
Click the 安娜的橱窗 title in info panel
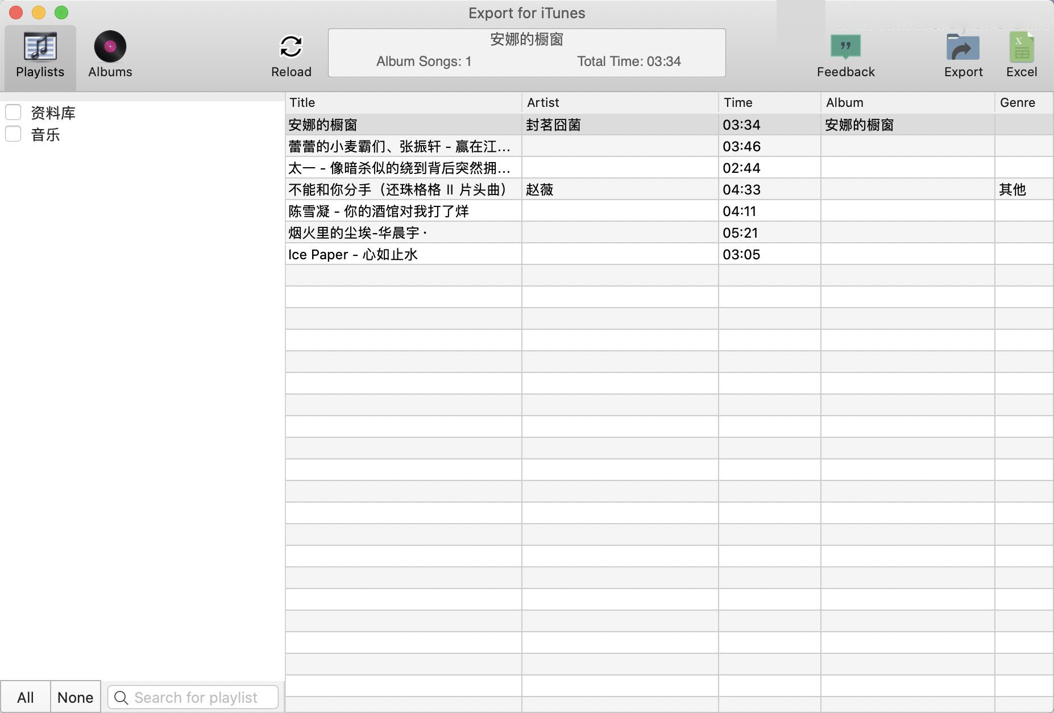point(526,39)
